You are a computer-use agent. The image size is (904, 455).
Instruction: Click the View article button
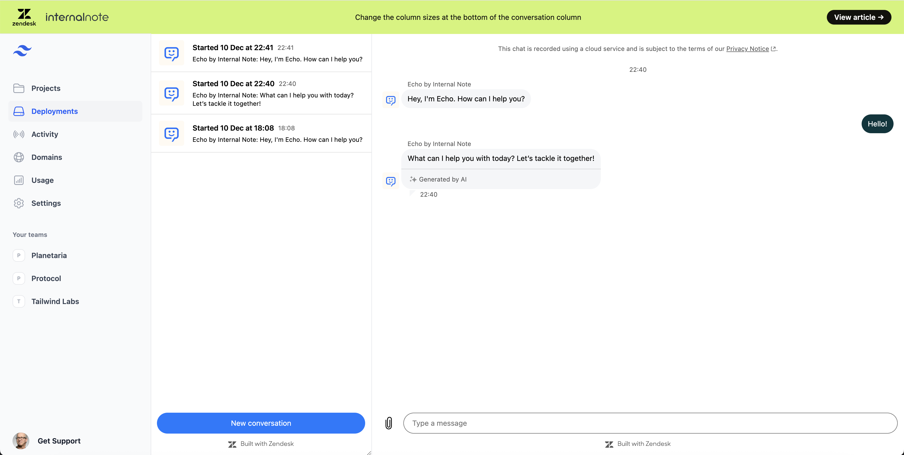[858, 17]
